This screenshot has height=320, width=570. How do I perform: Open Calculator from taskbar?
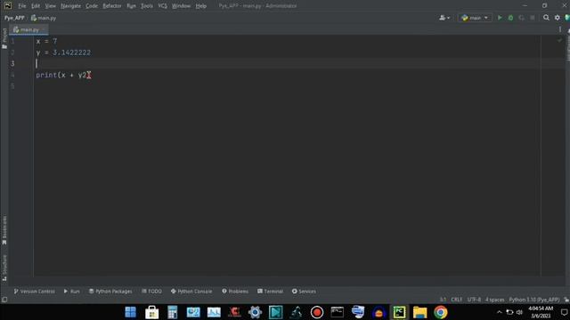[x=172, y=312]
